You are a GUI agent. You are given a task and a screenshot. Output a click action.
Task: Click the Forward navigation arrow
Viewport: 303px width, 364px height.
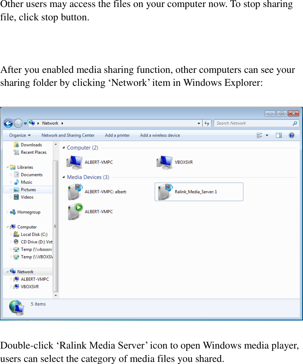pyautogui.click(x=18, y=123)
